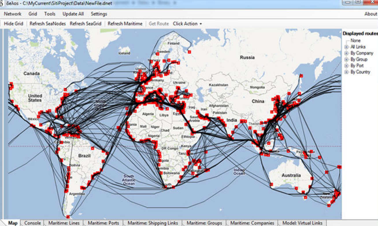The height and width of the screenshot is (226, 378).
Task: Open the Model: Virtual Links tab
Action: pos(302,223)
